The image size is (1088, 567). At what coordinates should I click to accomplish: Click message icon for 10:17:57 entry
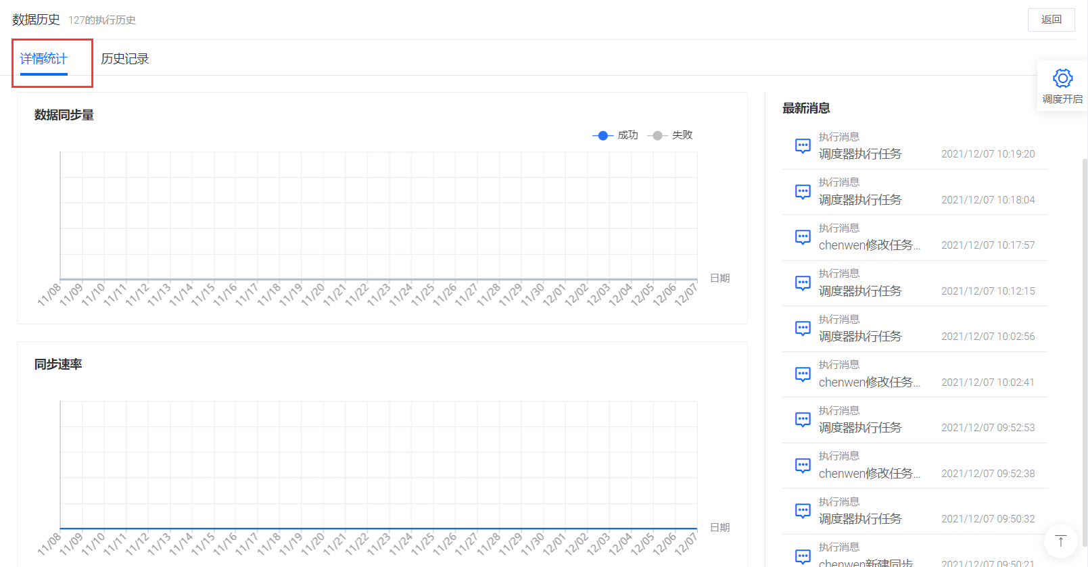(x=803, y=237)
